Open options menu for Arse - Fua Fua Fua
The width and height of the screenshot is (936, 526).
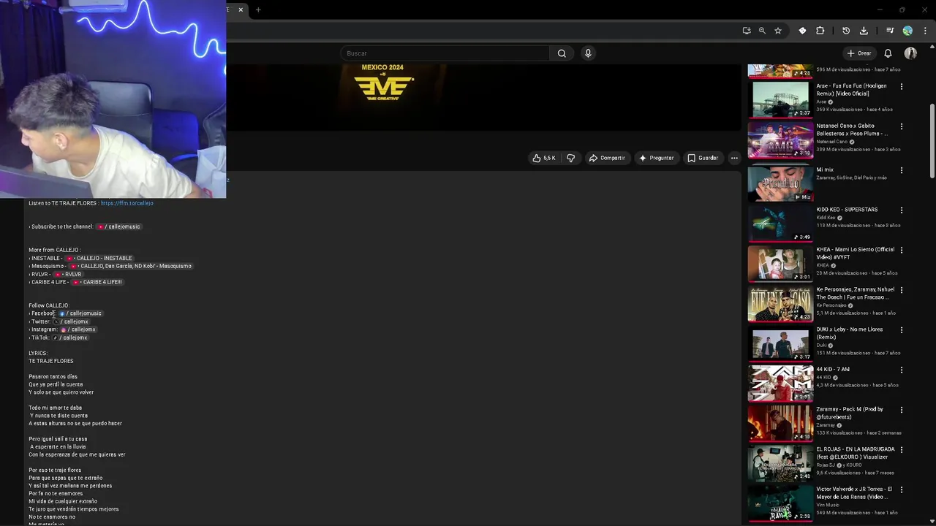pyautogui.click(x=901, y=86)
